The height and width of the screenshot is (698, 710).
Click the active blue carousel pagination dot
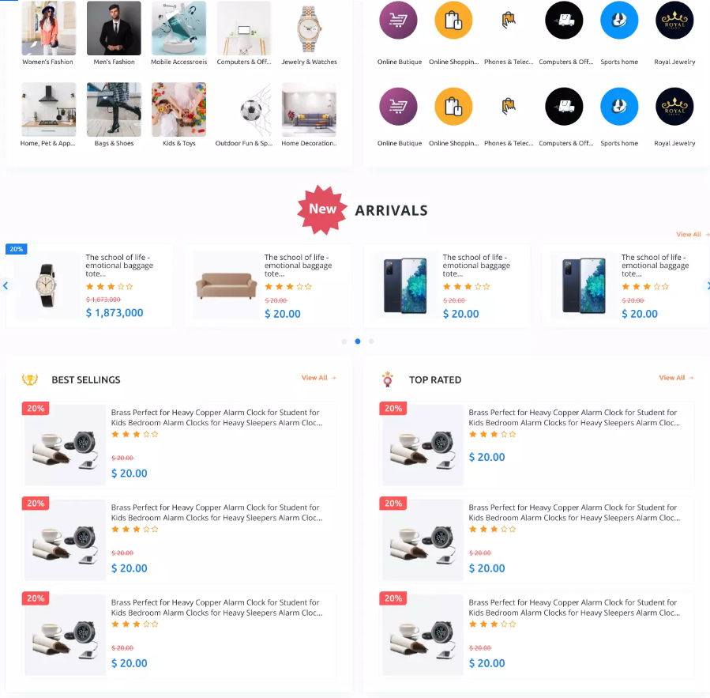[x=358, y=341]
